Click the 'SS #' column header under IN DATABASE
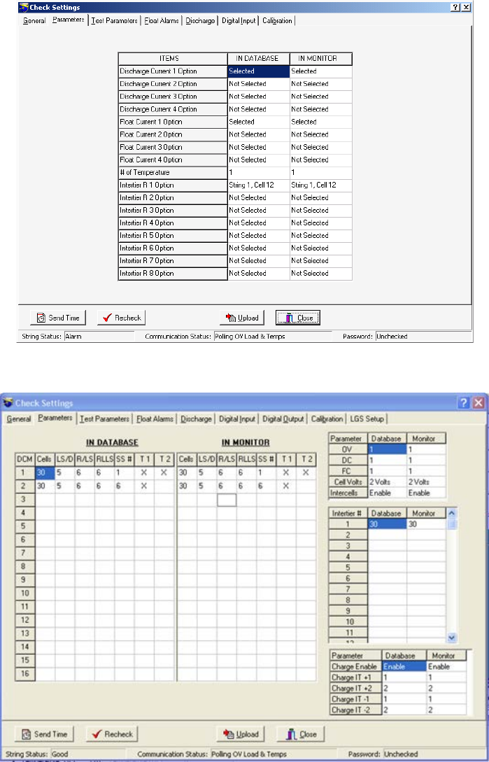 tap(124, 459)
